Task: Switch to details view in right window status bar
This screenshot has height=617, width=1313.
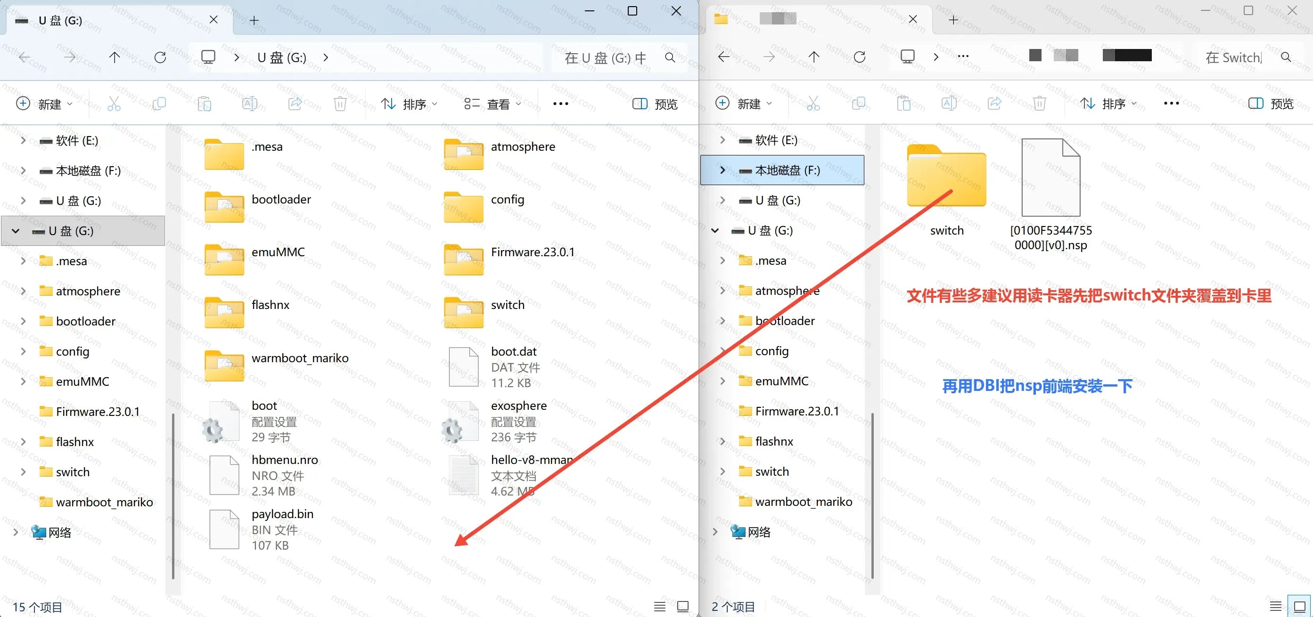Action: tap(1275, 606)
